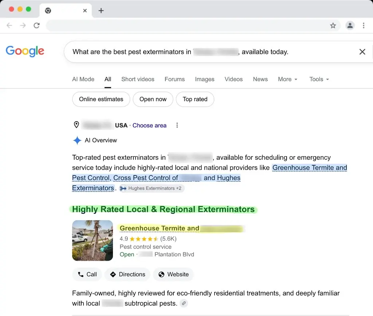
Task: Open a new tab with the plus icon
Action: (101, 11)
